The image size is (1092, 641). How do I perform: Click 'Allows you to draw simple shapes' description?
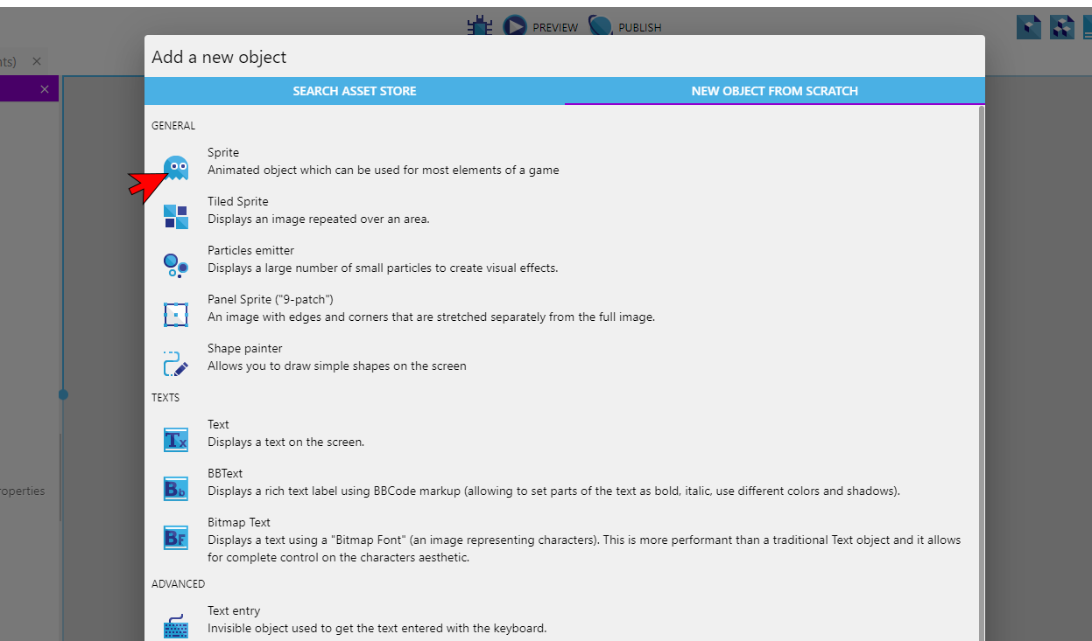[337, 366]
